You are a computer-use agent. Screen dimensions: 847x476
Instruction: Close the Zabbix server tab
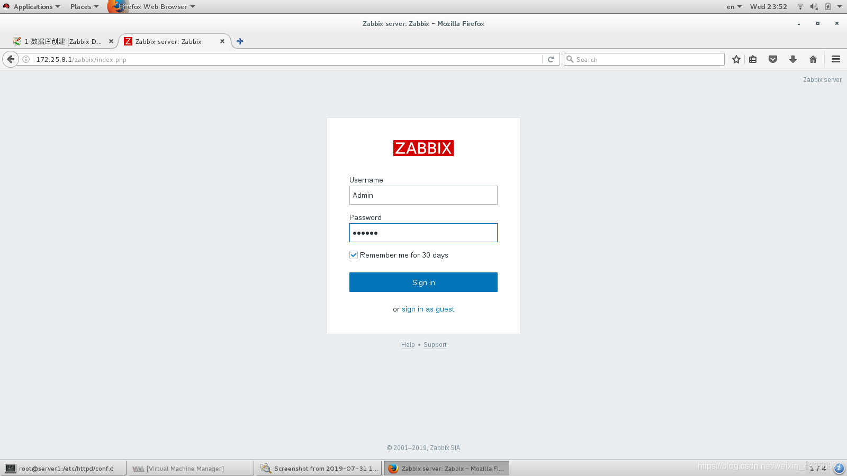[222, 41]
